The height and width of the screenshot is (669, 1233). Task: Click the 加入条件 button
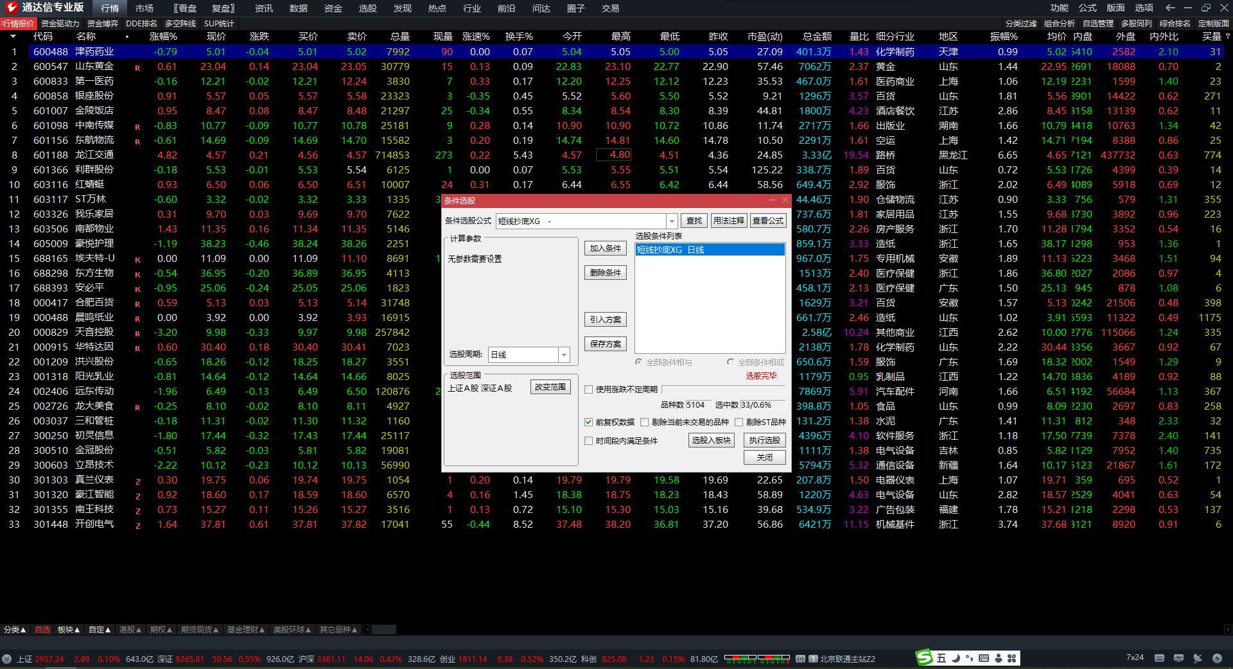point(605,248)
